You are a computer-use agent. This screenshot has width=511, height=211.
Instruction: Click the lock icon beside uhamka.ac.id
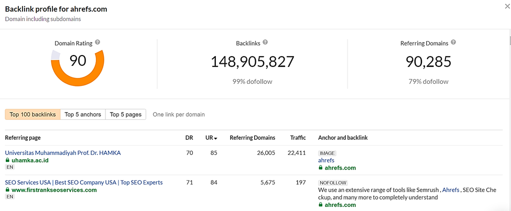tap(7, 160)
